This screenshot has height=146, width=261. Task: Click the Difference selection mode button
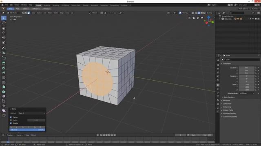(36, 9)
